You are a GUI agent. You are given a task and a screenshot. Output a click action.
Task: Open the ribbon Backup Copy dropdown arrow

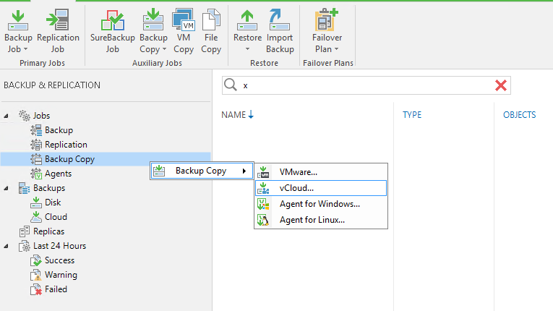164,49
